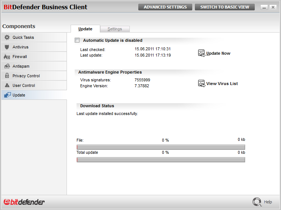
Task: Click the icon beside Update Now
Action: 202,53
